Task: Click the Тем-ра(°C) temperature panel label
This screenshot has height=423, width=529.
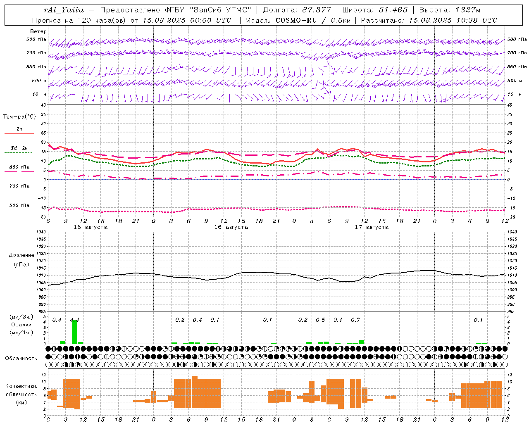Action: tap(19, 117)
